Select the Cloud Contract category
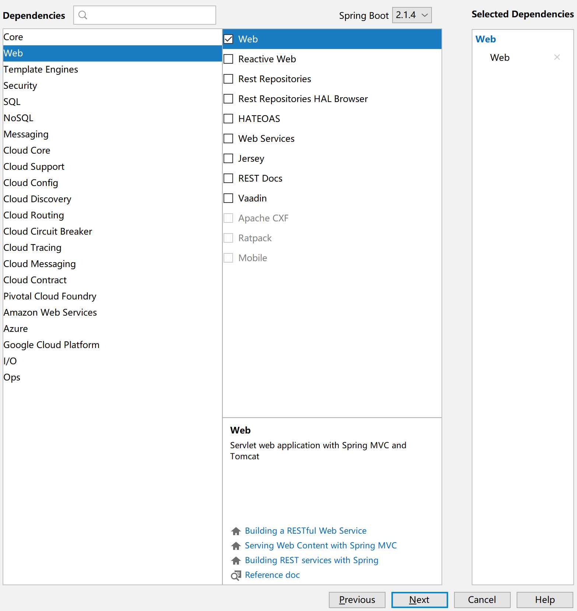 pyautogui.click(x=112, y=280)
